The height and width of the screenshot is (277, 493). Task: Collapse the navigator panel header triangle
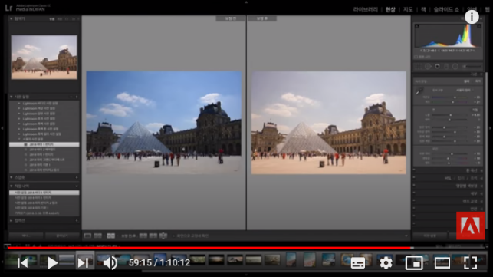tap(12, 19)
